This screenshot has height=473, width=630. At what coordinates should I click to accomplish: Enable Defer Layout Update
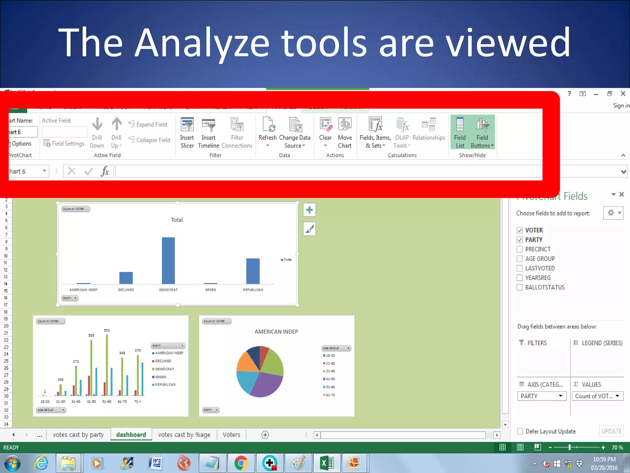pos(520,431)
